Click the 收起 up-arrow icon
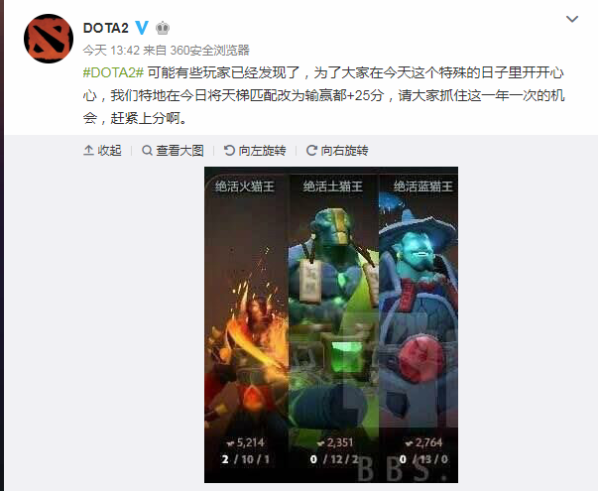This screenshot has width=598, height=491. point(88,151)
